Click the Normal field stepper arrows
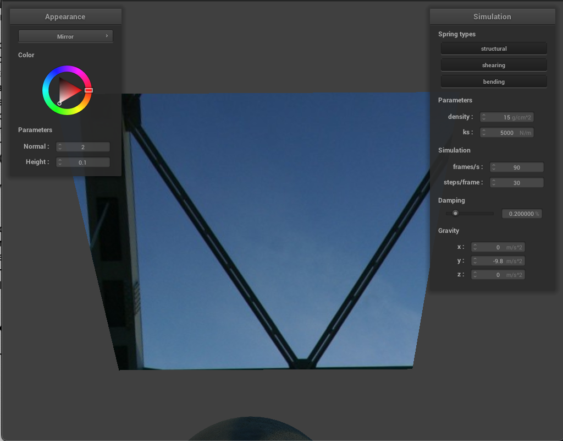 [60, 146]
